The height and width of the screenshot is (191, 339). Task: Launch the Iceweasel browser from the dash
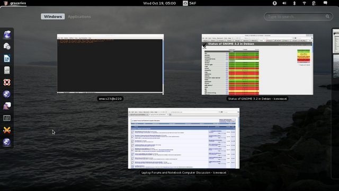(x=7, y=34)
